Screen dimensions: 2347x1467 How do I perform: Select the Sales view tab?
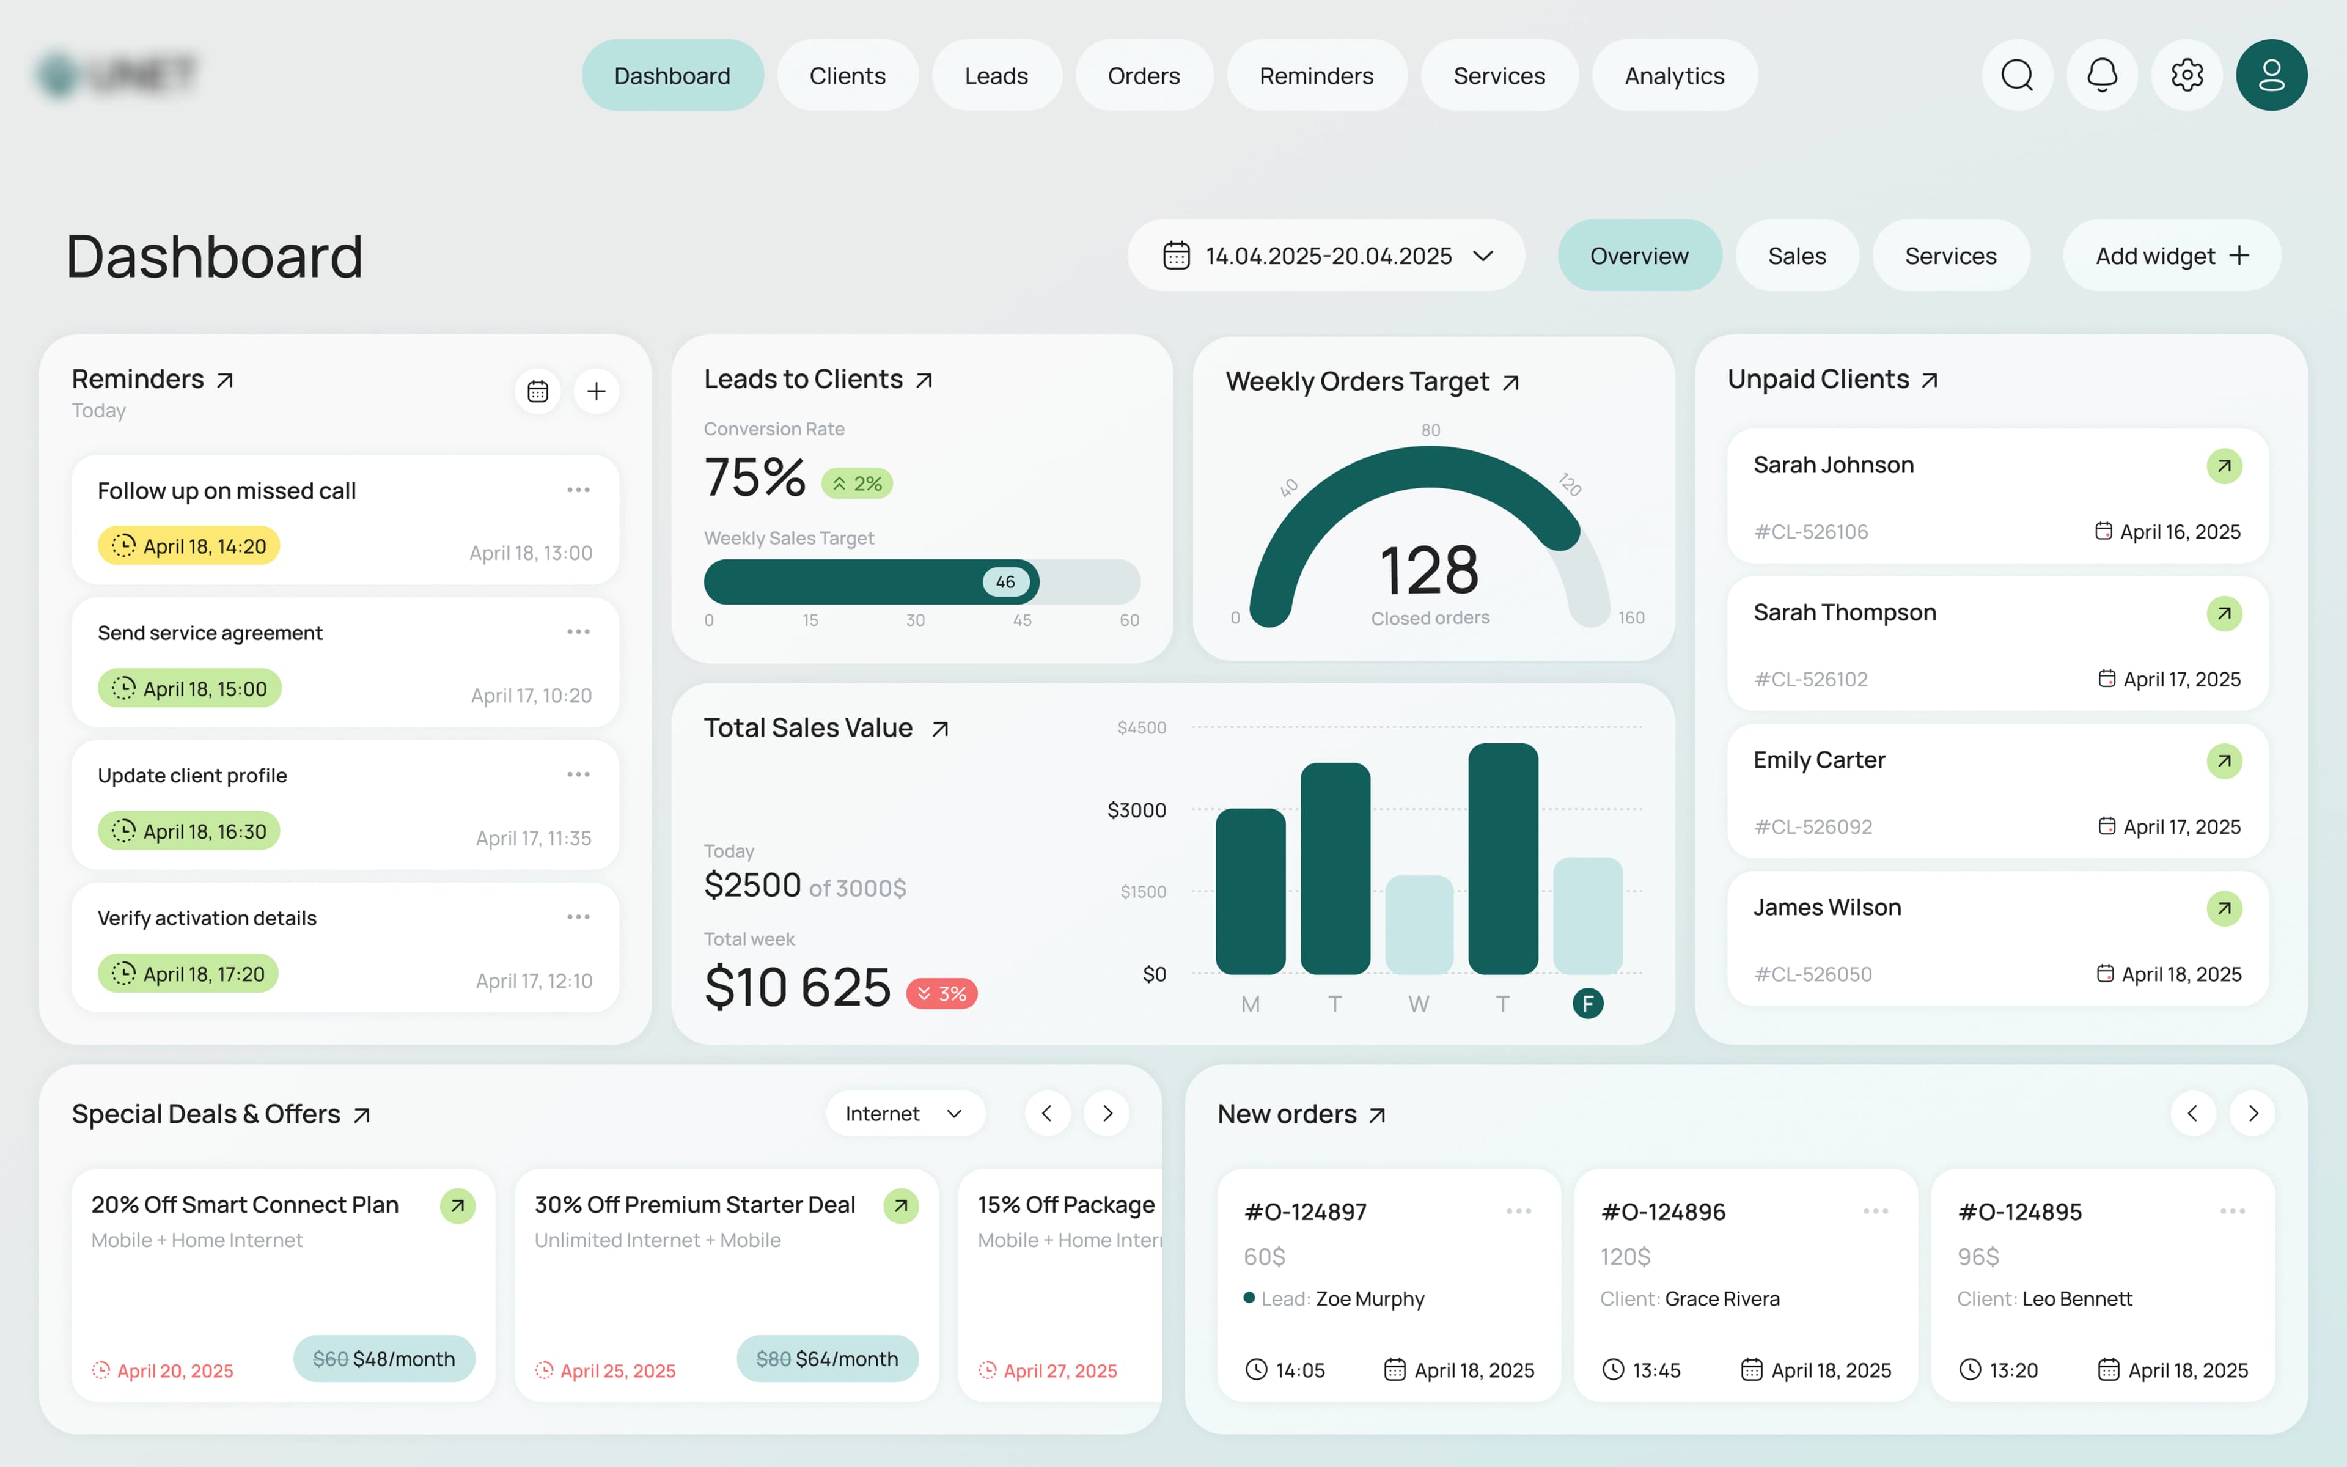[x=1796, y=256]
